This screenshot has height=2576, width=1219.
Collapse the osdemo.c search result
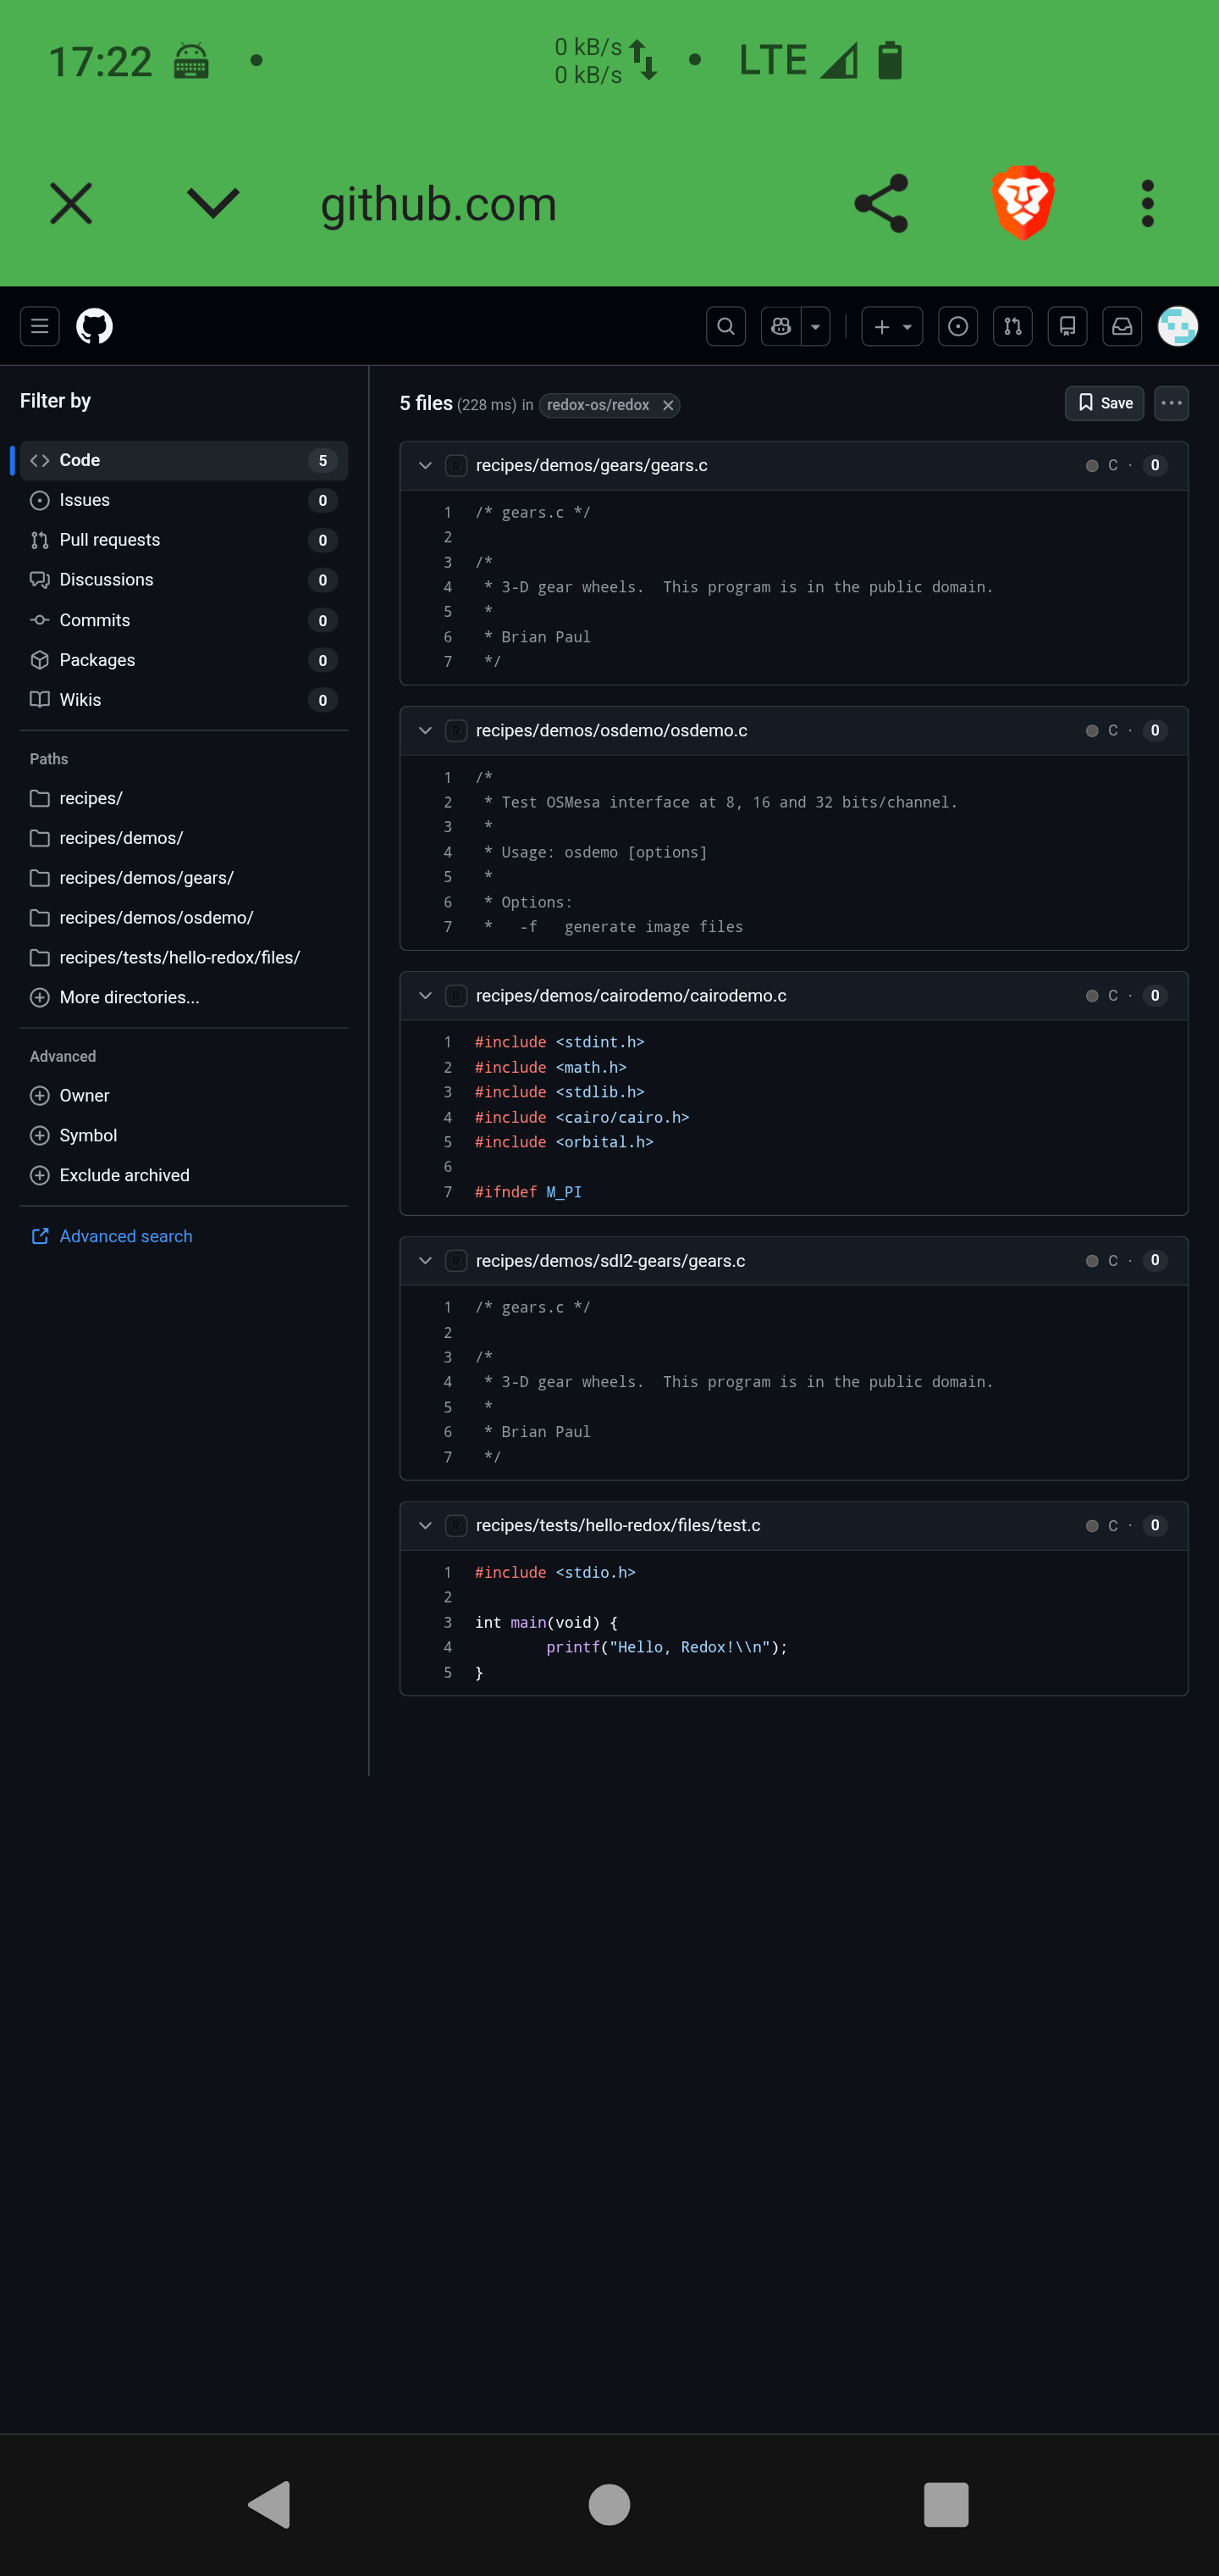coord(426,731)
